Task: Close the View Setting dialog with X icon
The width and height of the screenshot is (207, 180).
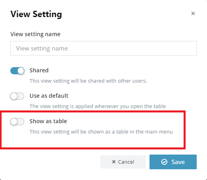Action: pyautogui.click(x=193, y=14)
